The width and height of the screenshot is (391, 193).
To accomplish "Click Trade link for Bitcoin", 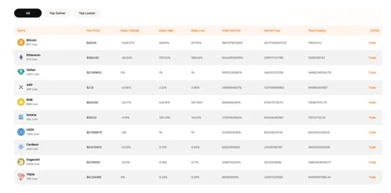I will [x=372, y=43].
